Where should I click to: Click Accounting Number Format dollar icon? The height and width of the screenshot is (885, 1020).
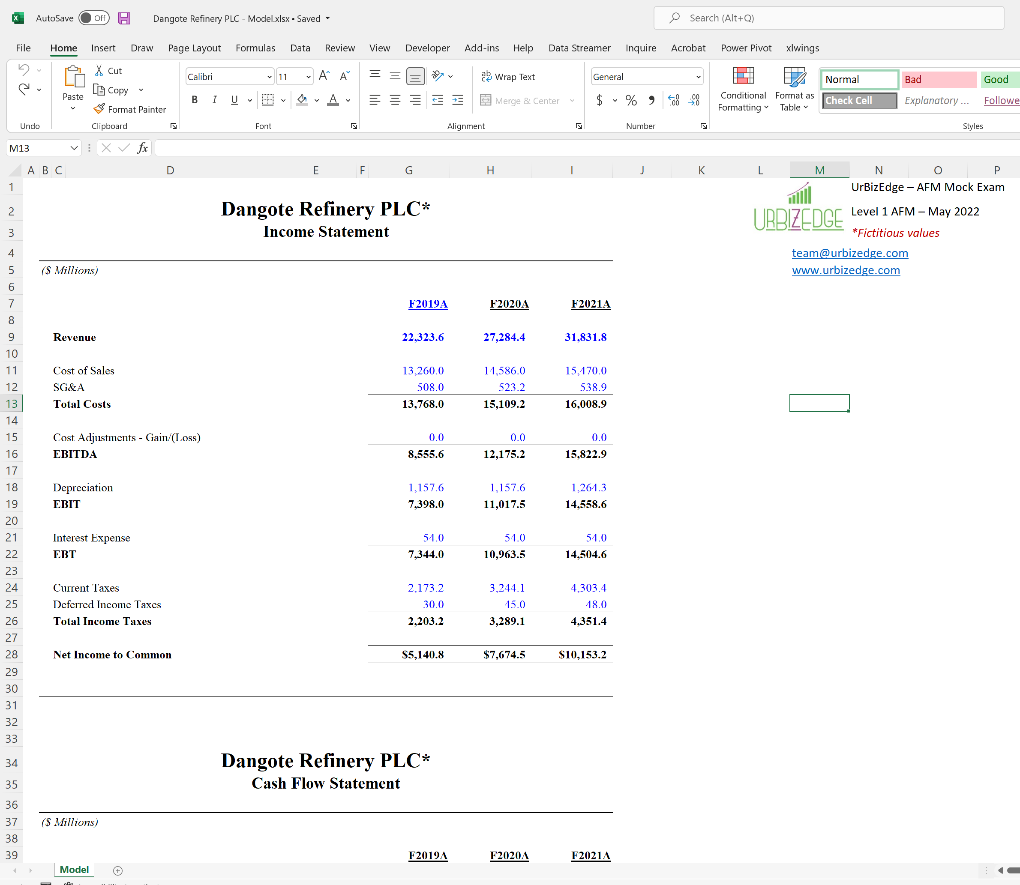click(x=600, y=100)
